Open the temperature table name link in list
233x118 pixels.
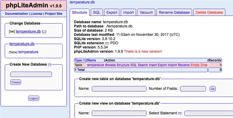tap(96, 65)
